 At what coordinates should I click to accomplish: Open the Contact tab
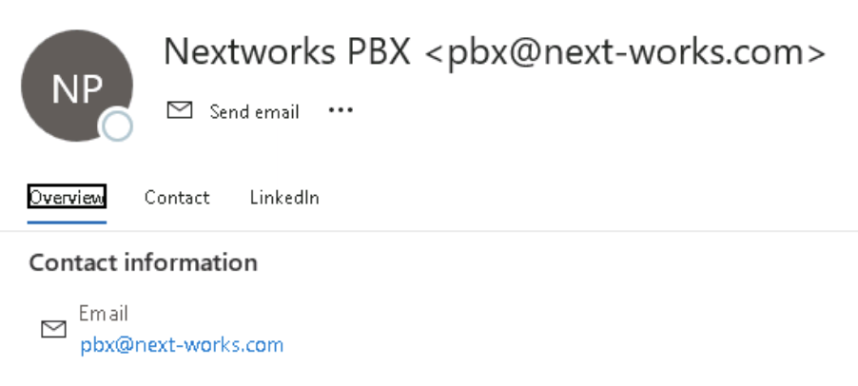point(177,198)
